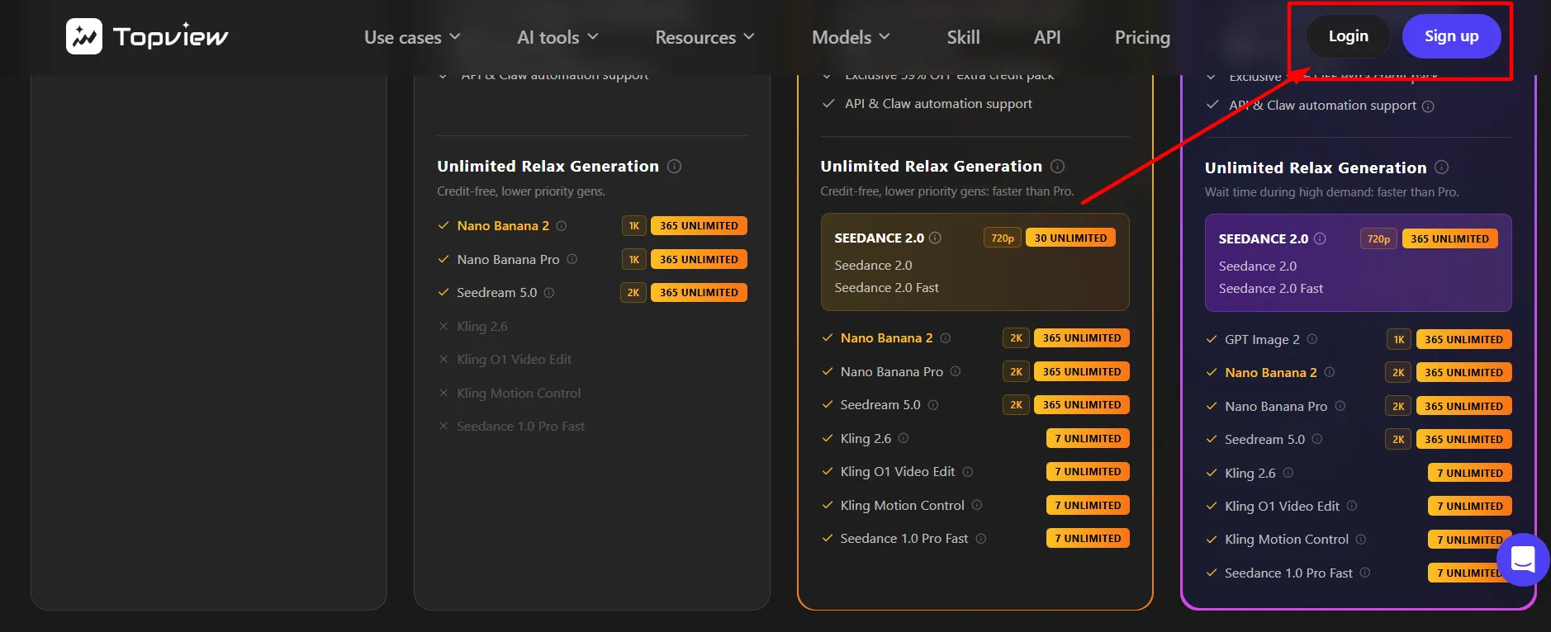Click Seedance 1.0 Pro Fast info icon in orange-bordered card
This screenshot has width=1551, height=632.
[x=981, y=539]
